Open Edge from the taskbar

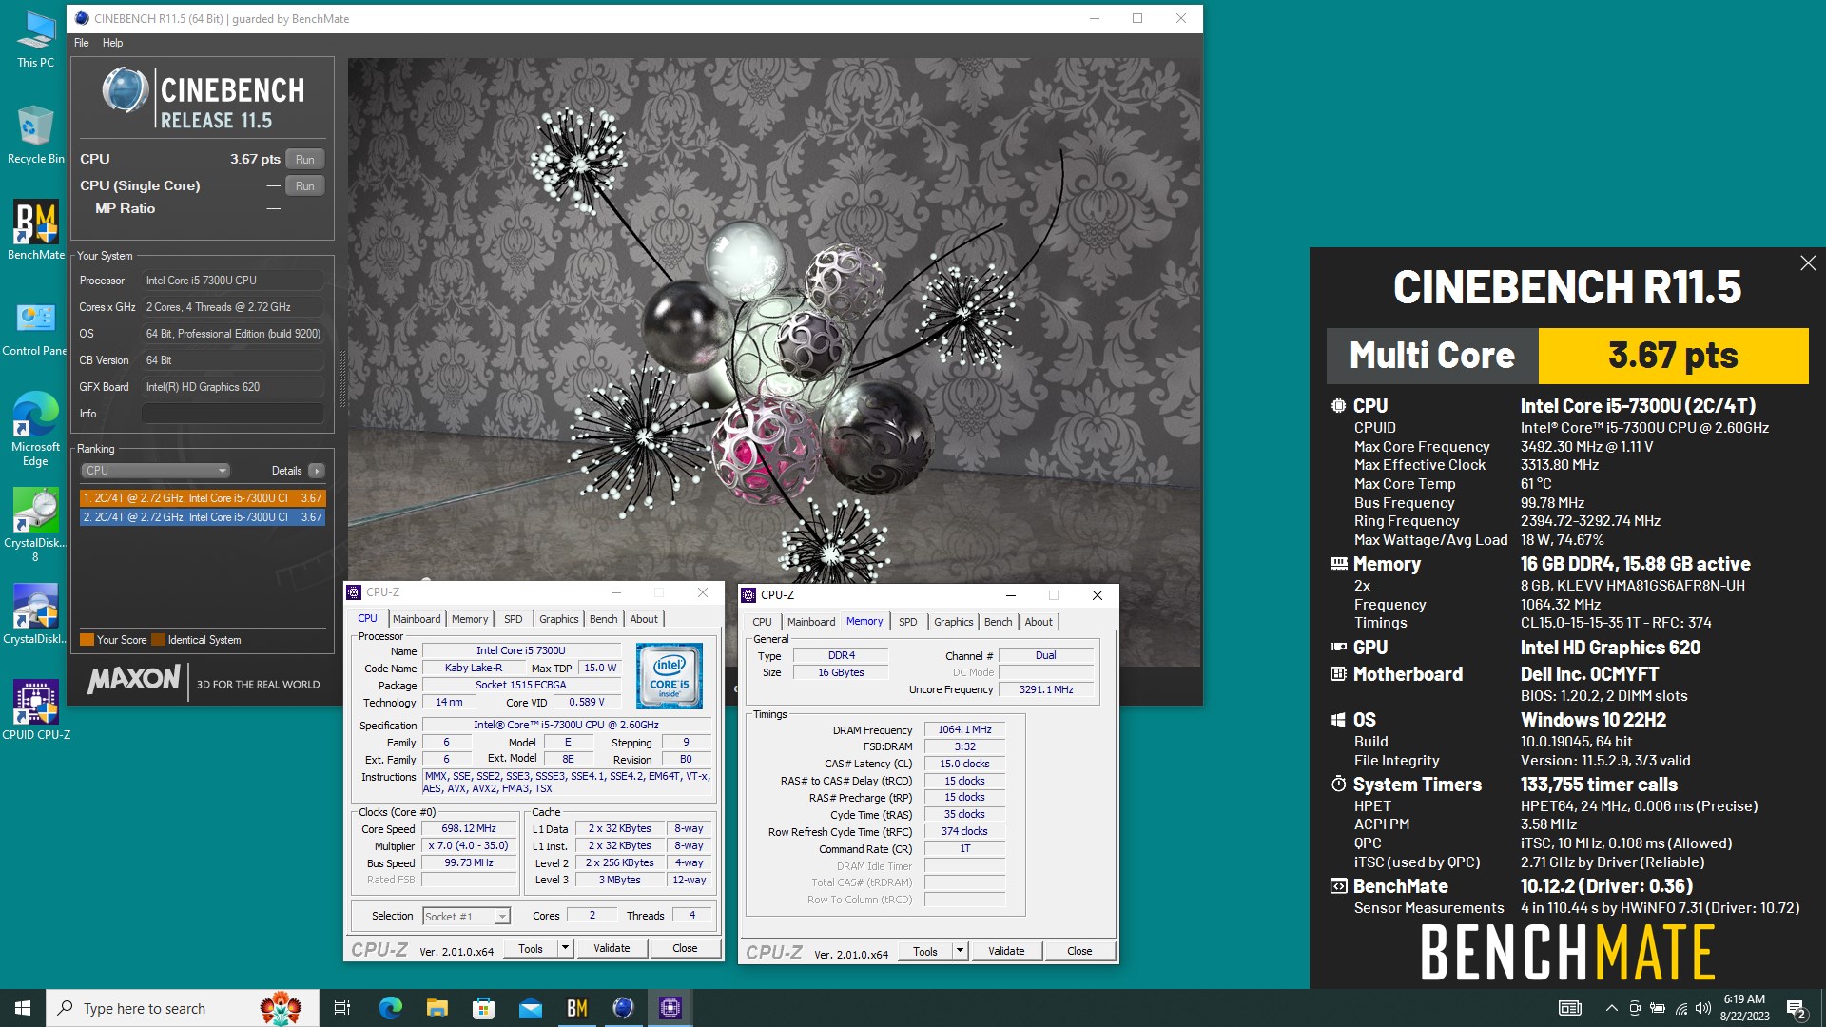(x=390, y=1008)
